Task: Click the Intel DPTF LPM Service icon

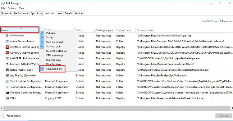Action: (x=7, y=59)
